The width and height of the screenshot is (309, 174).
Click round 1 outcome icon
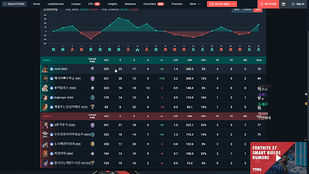click(x=53, y=49)
